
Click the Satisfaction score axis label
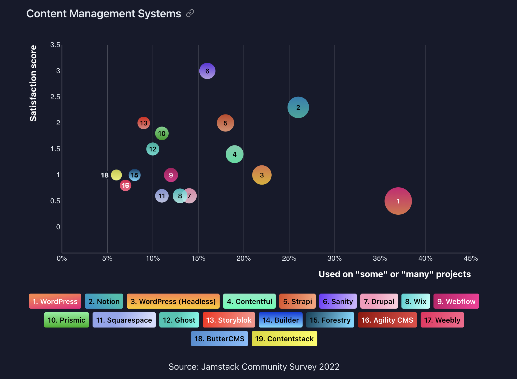click(33, 83)
